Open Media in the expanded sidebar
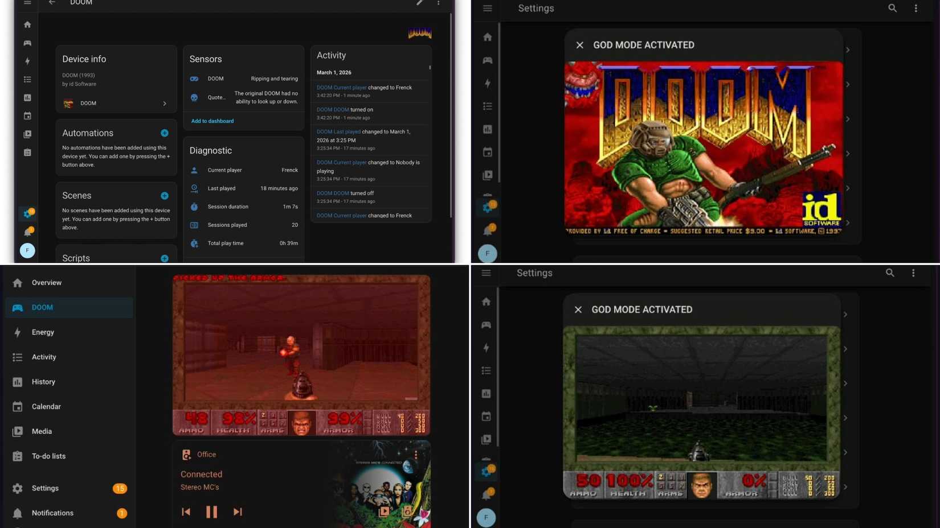 pos(69,431)
